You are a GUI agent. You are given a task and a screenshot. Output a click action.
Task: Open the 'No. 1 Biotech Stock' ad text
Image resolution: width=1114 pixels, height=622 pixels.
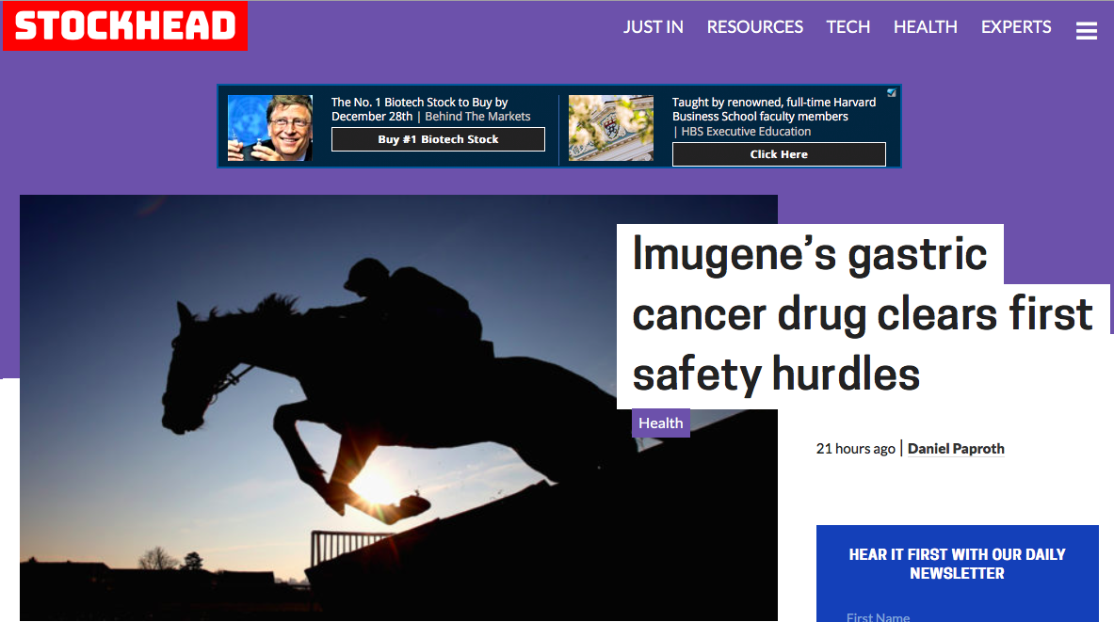click(x=430, y=109)
